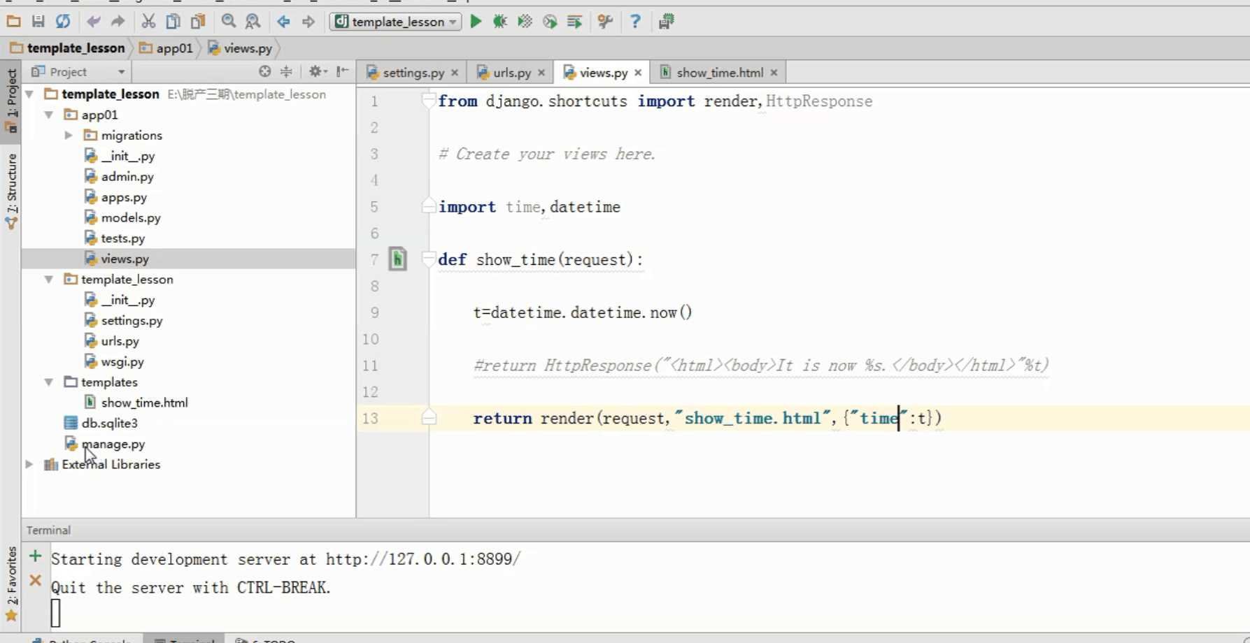Click the Synchronize toolbar icon
This screenshot has height=643, width=1250.
pos(63,22)
